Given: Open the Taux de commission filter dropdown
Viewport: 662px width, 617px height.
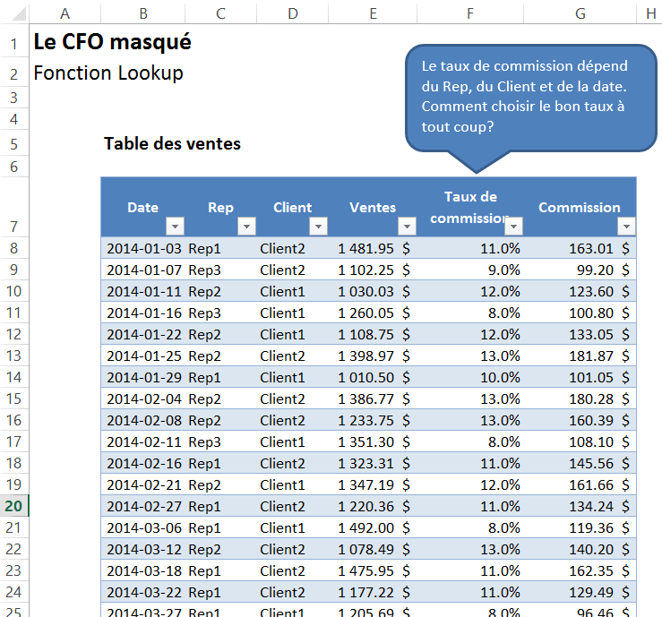Looking at the screenshot, I should (x=514, y=227).
